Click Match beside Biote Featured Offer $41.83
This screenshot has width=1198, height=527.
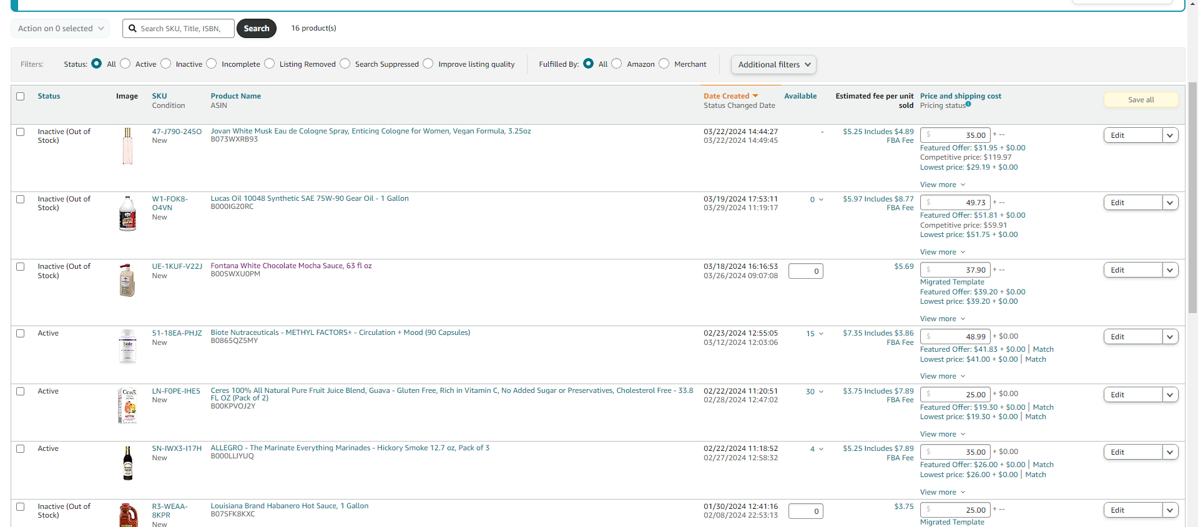pyautogui.click(x=1043, y=349)
